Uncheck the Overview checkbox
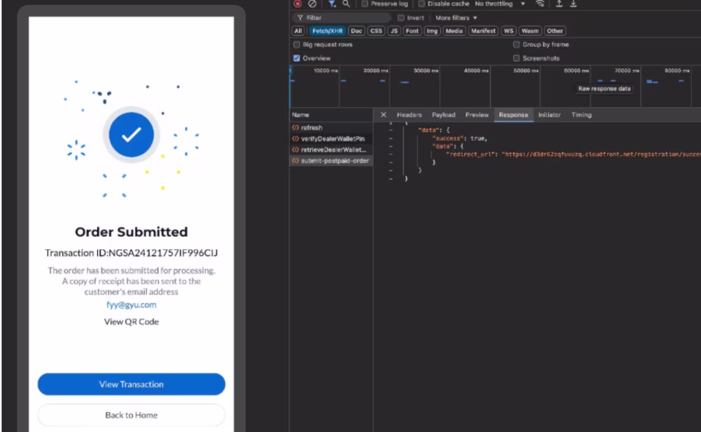 coord(296,58)
